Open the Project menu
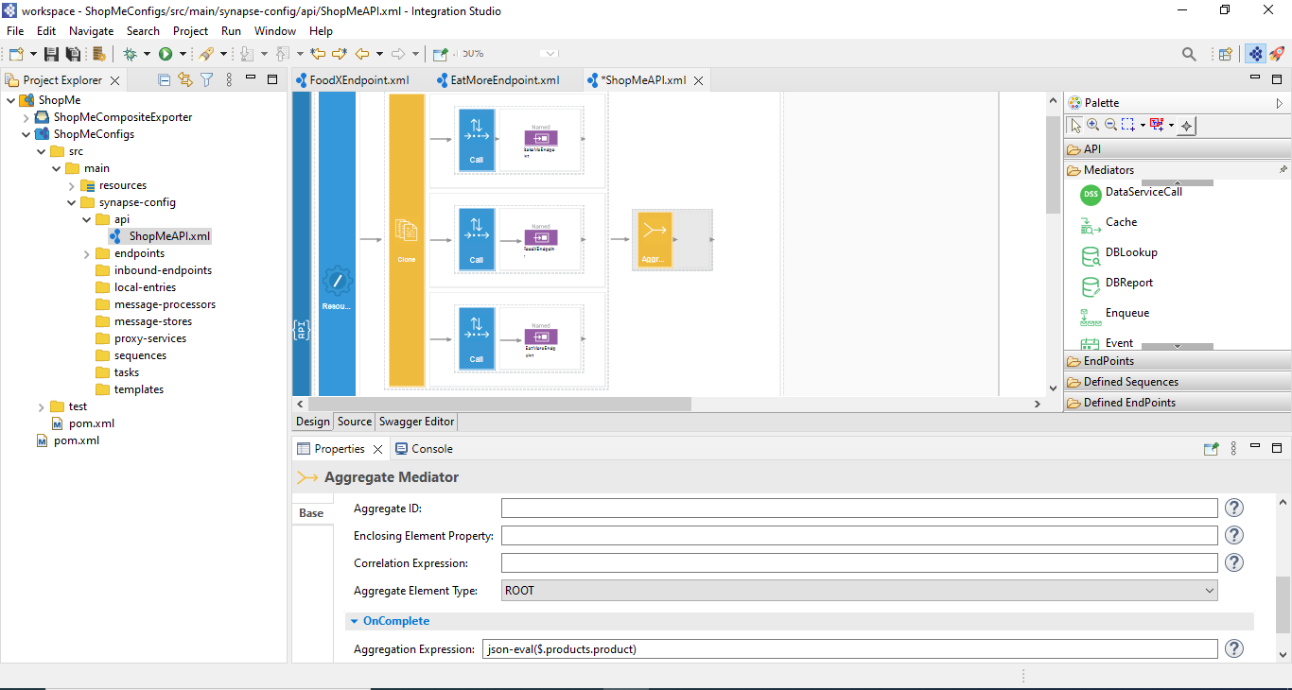This screenshot has width=1292, height=690. (190, 31)
